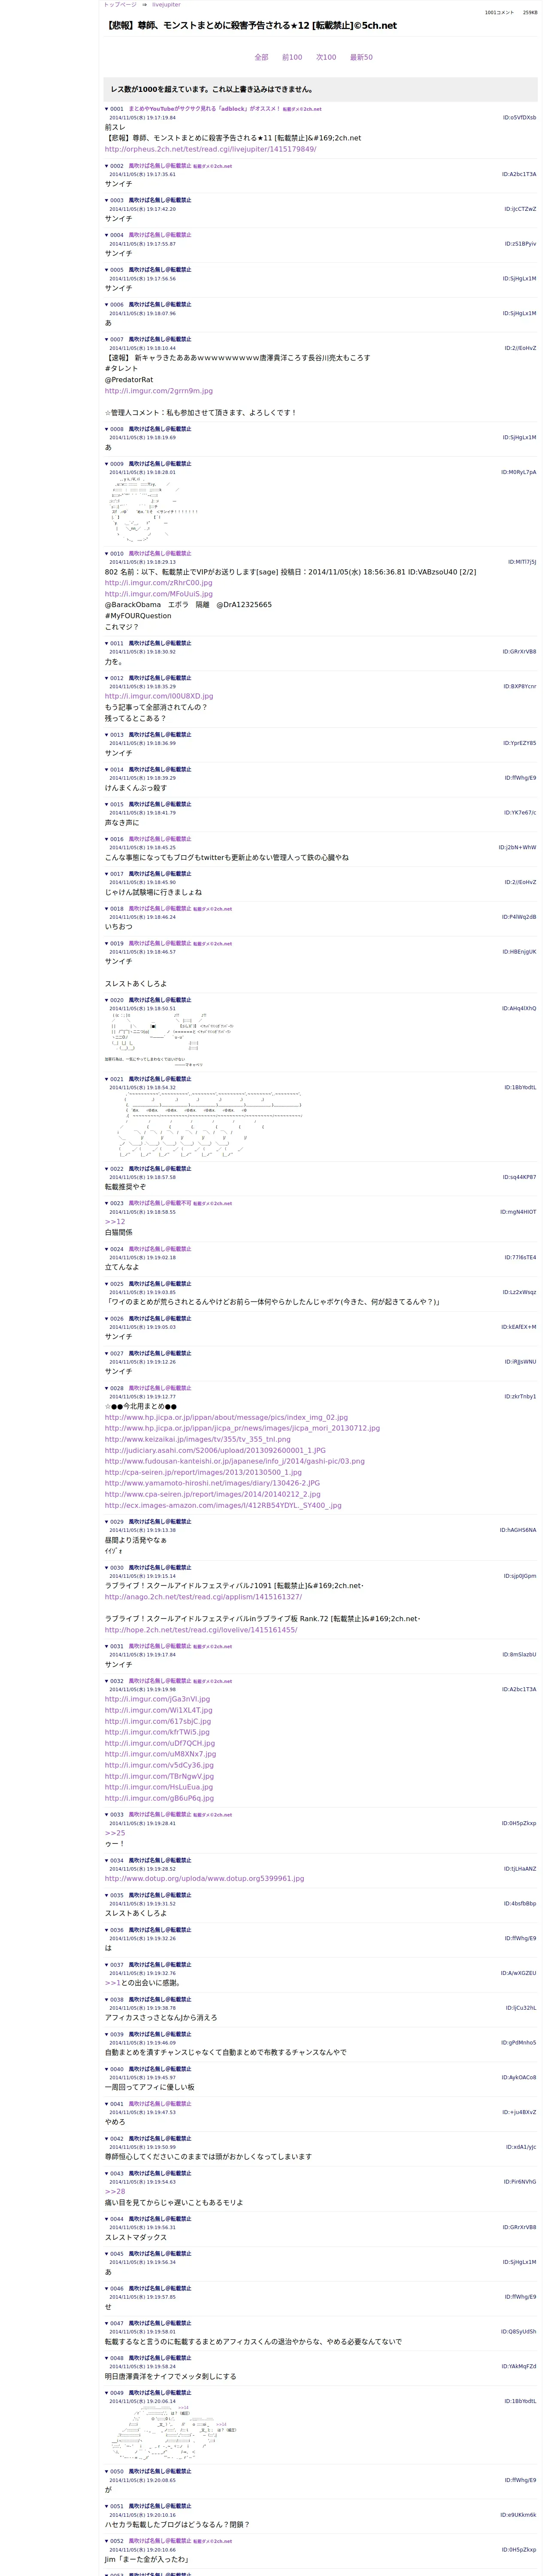Open imgur link uDf7QCH.jpg in post 0032
Image resolution: width=551 pixels, height=2576 pixels.
click(160, 1743)
